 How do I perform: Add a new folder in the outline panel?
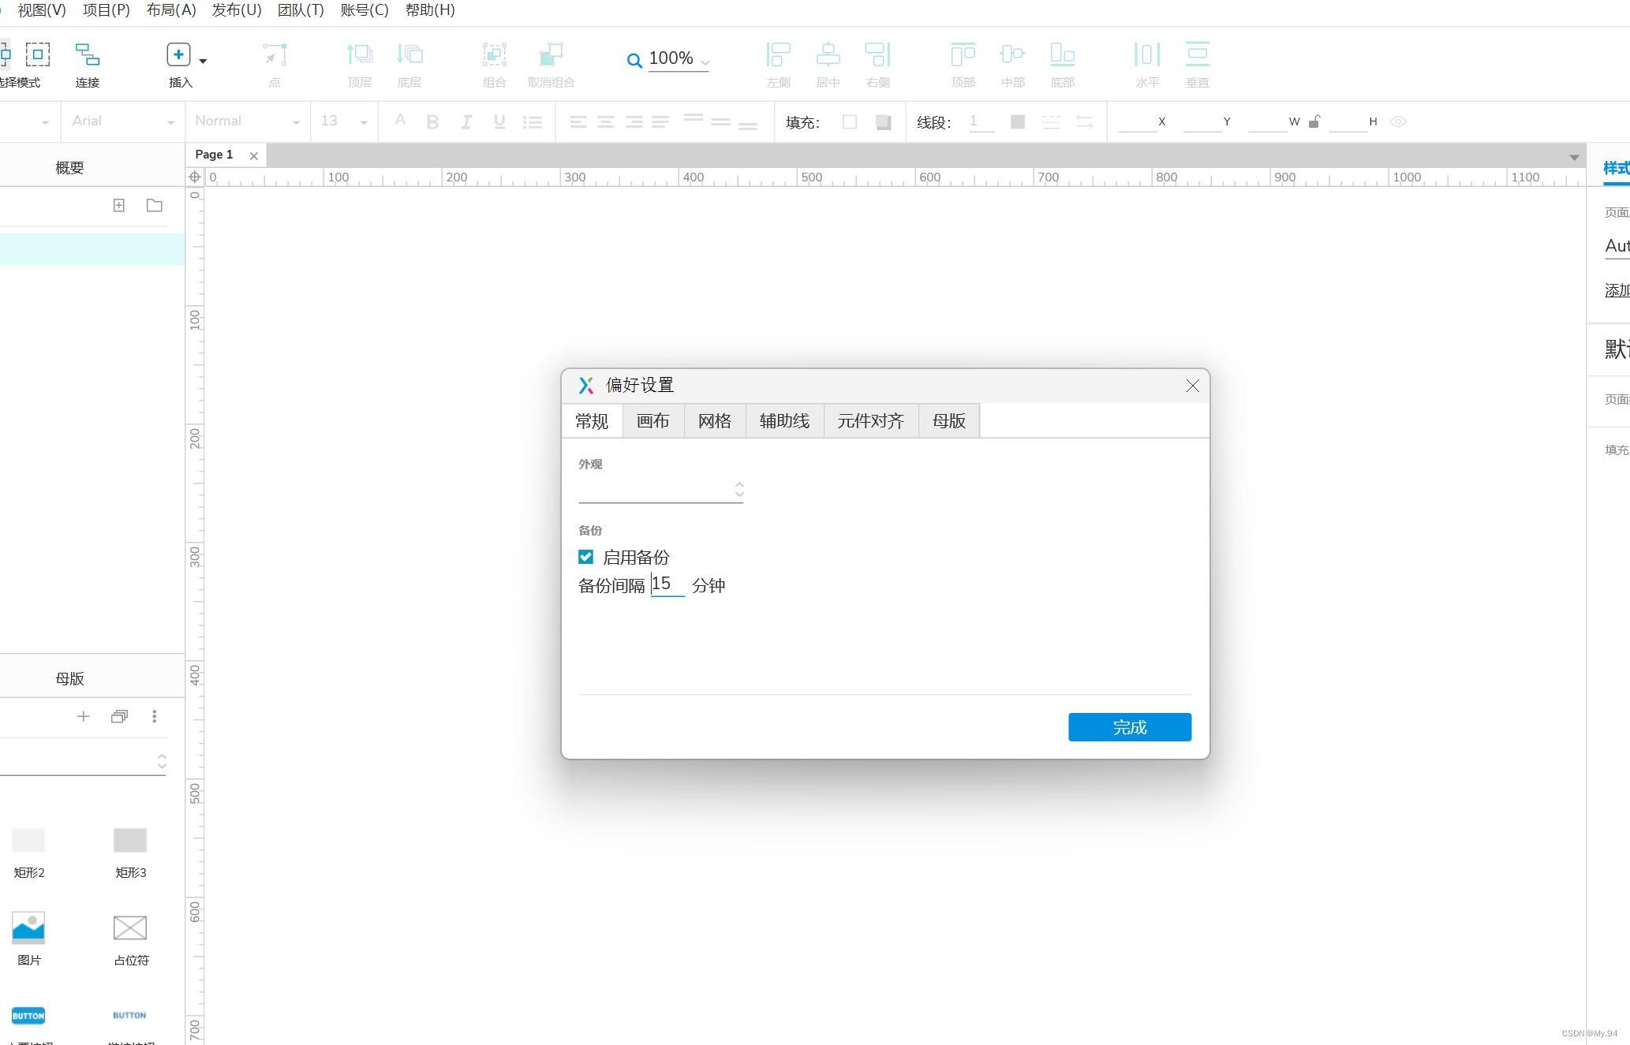click(x=155, y=206)
